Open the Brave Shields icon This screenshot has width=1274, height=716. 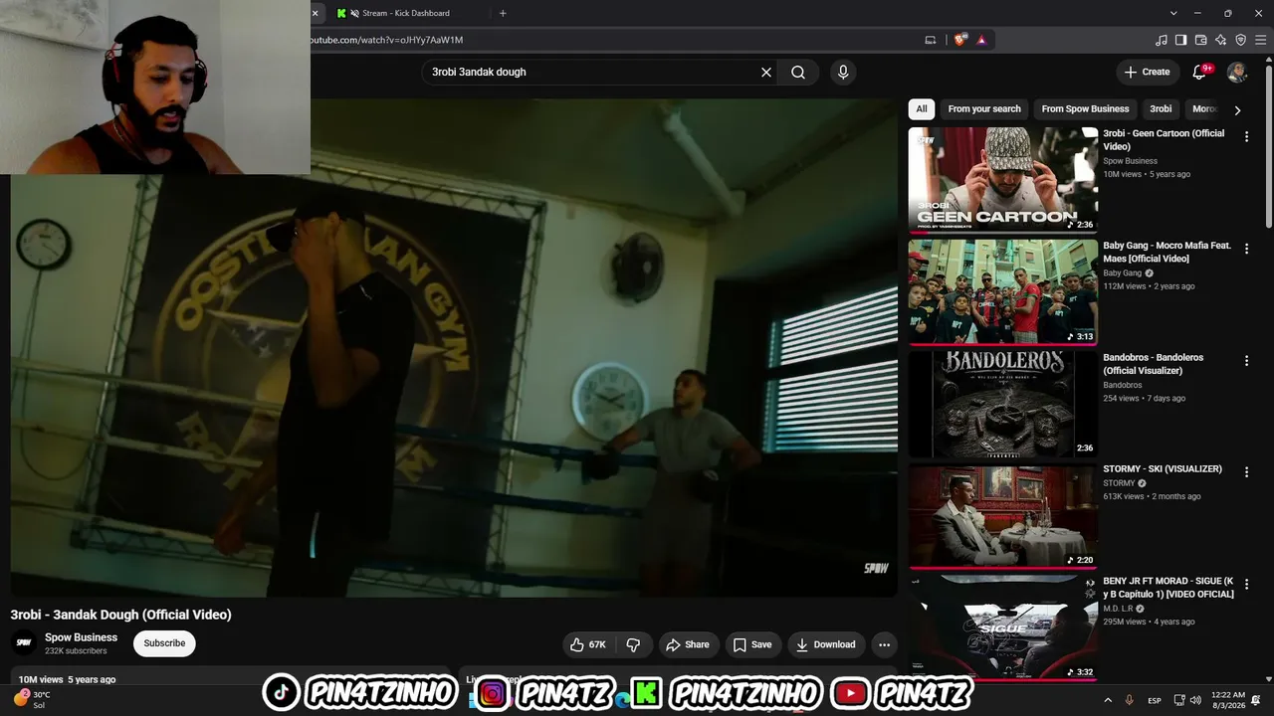point(959,40)
